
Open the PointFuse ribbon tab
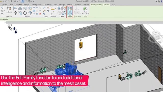[x=78, y=5]
